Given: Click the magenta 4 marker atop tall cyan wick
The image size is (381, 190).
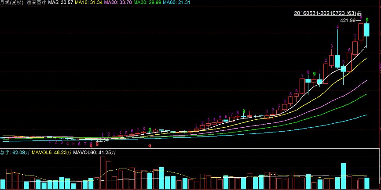Looking at the screenshot, I should point(337,27).
